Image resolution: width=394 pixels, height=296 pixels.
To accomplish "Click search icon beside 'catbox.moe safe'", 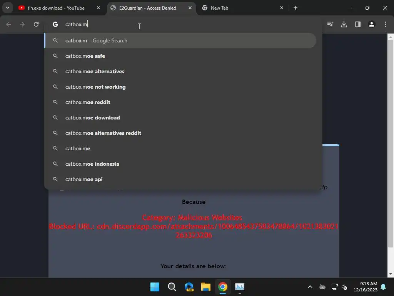I will 55,56.
